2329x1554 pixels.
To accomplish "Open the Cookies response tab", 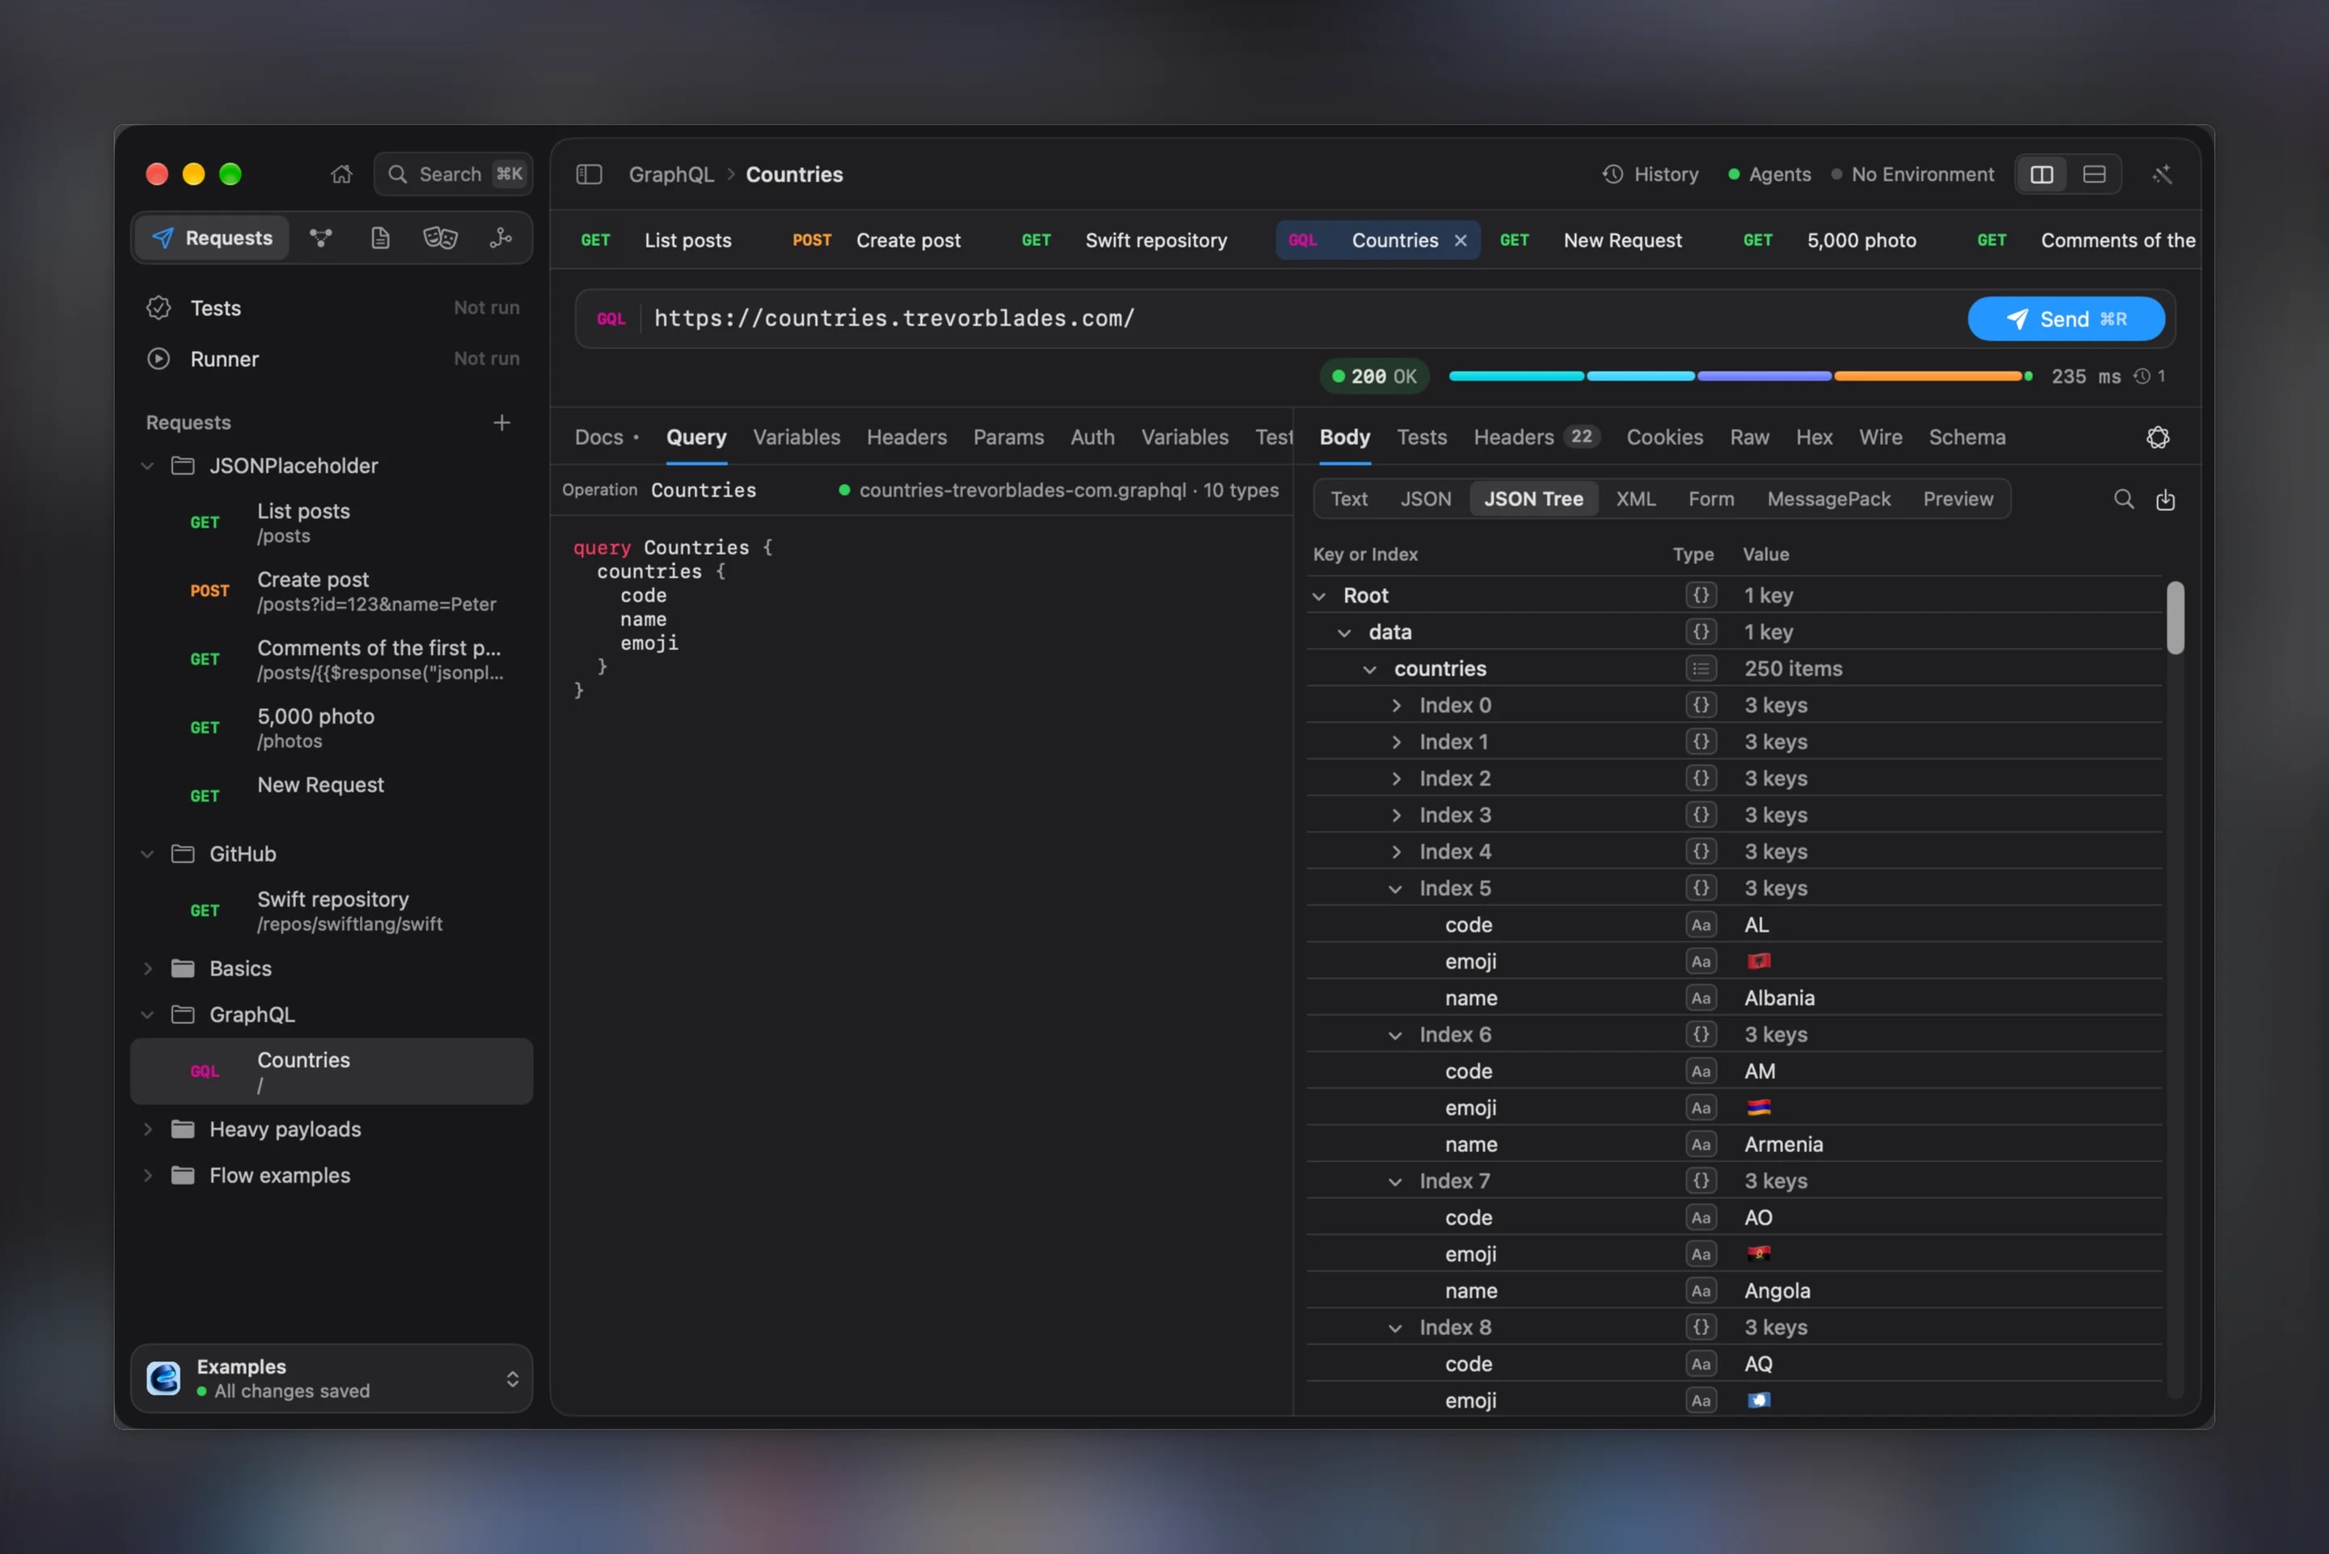I will click(1664, 437).
